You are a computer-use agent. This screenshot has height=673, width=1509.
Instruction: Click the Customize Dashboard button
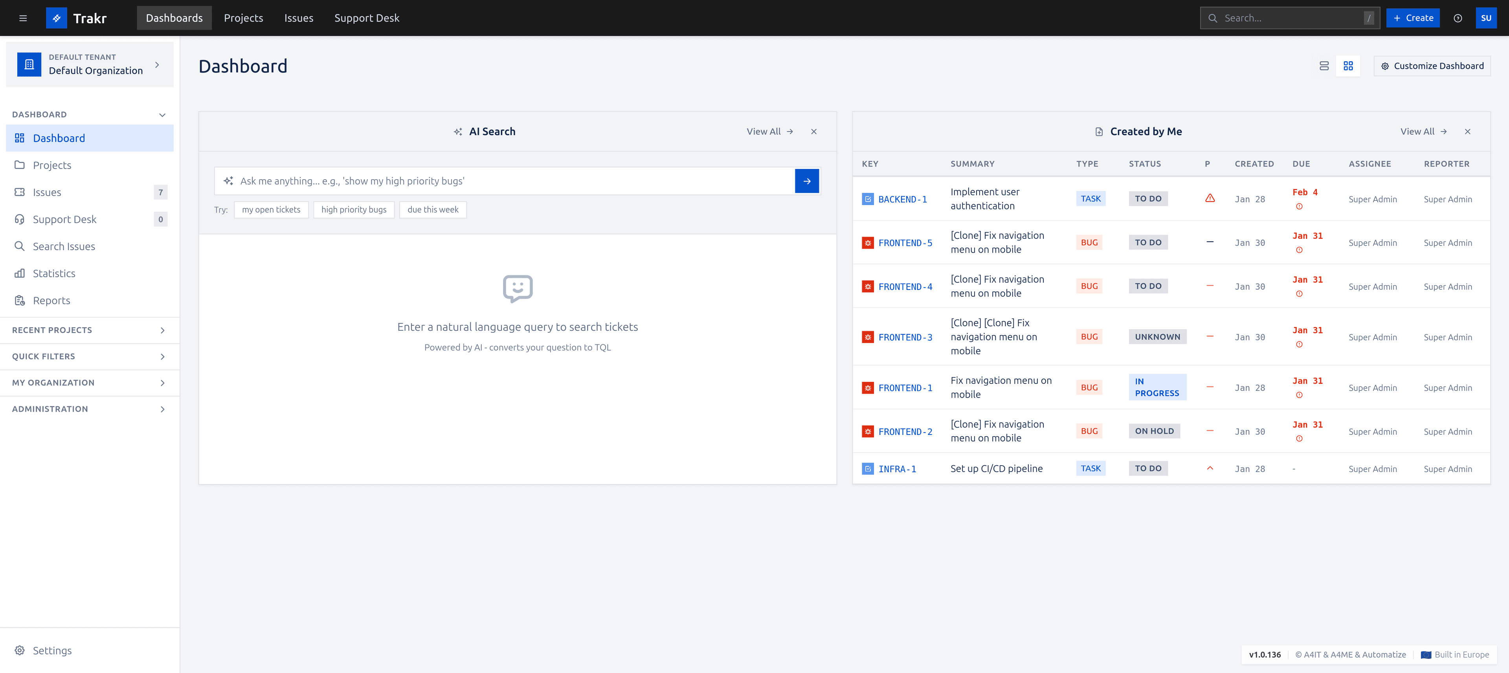(1432, 66)
